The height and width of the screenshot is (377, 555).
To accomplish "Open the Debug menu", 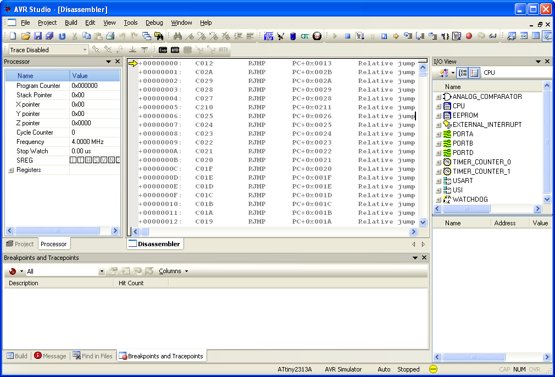I will click(x=154, y=23).
